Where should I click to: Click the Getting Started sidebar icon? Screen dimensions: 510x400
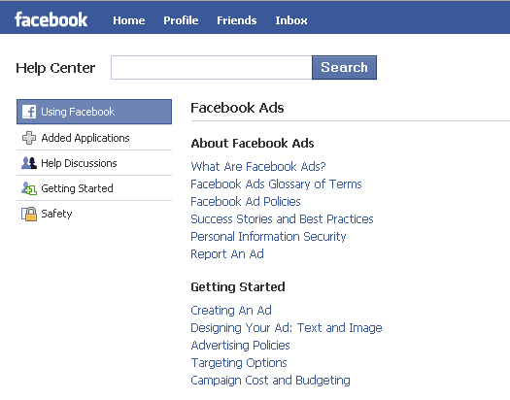click(29, 188)
